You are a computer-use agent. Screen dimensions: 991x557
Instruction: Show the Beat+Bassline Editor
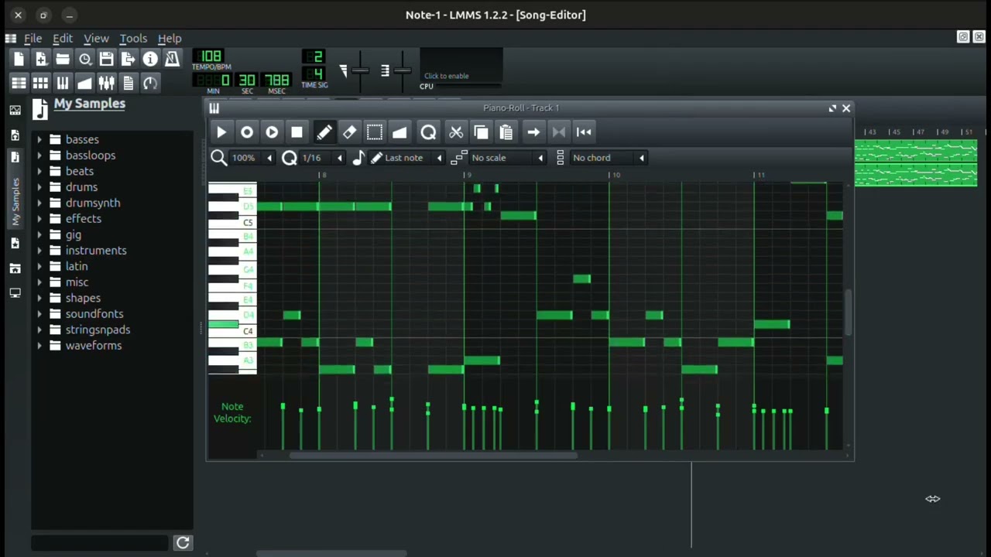(41, 83)
